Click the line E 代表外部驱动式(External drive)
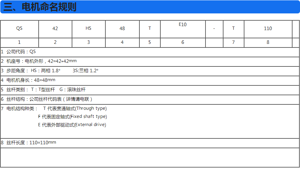This screenshot has width=300, height=176. (x=72, y=125)
